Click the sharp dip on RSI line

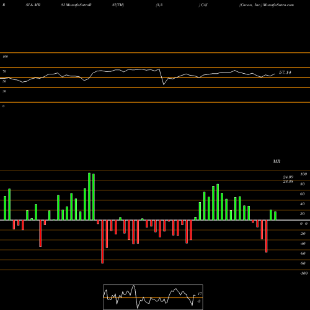point(164,84)
